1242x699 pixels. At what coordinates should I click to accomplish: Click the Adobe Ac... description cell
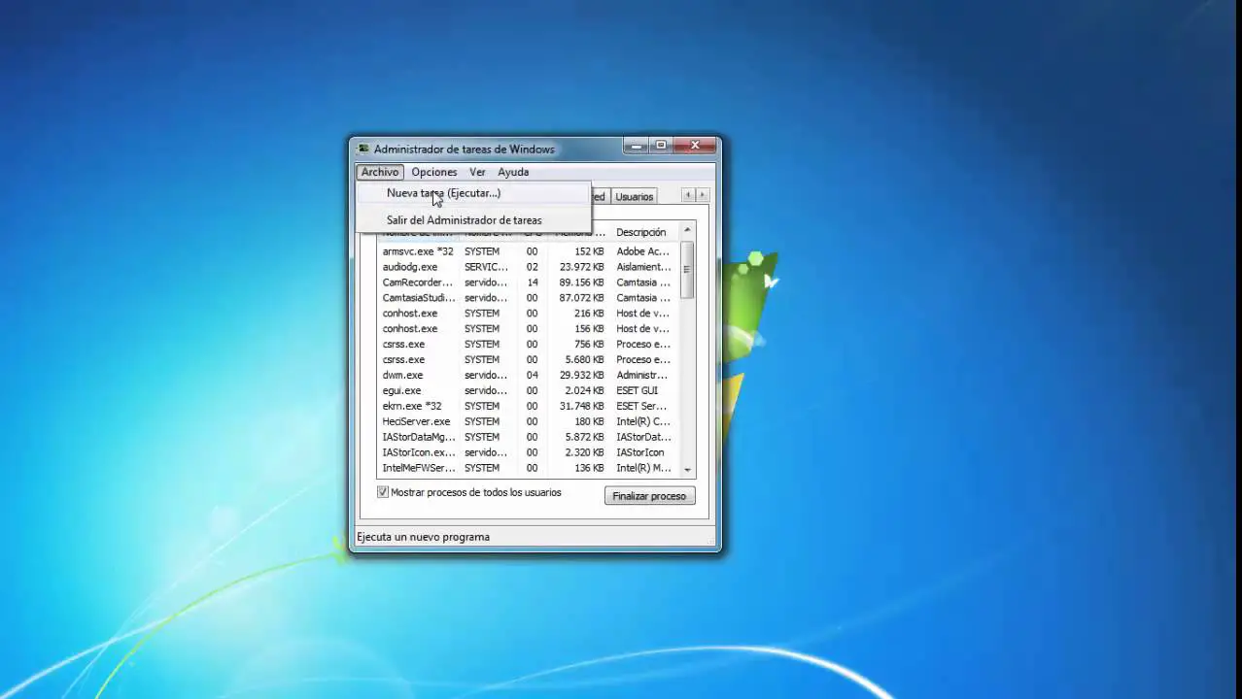pos(642,251)
